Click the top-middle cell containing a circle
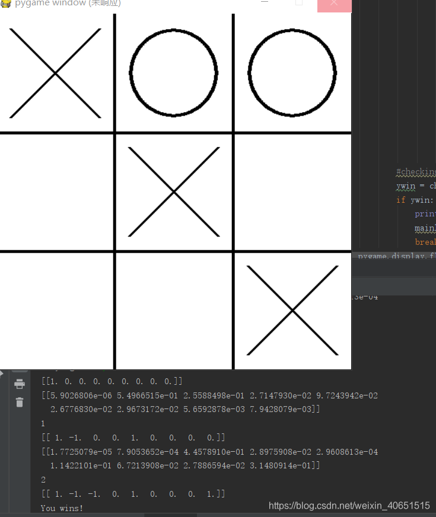436x517 pixels. (173, 73)
